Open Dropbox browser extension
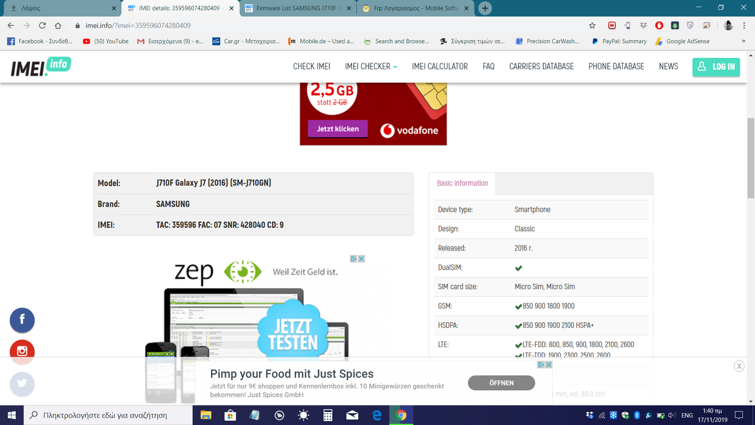This screenshot has height=425, width=755. click(x=644, y=25)
